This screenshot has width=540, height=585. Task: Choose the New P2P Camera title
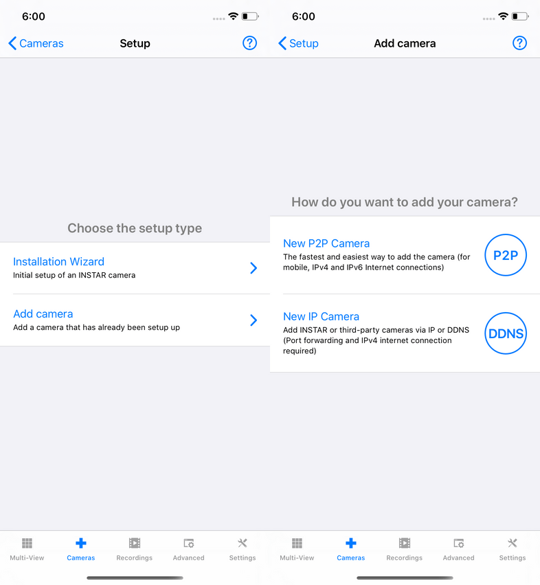(326, 243)
